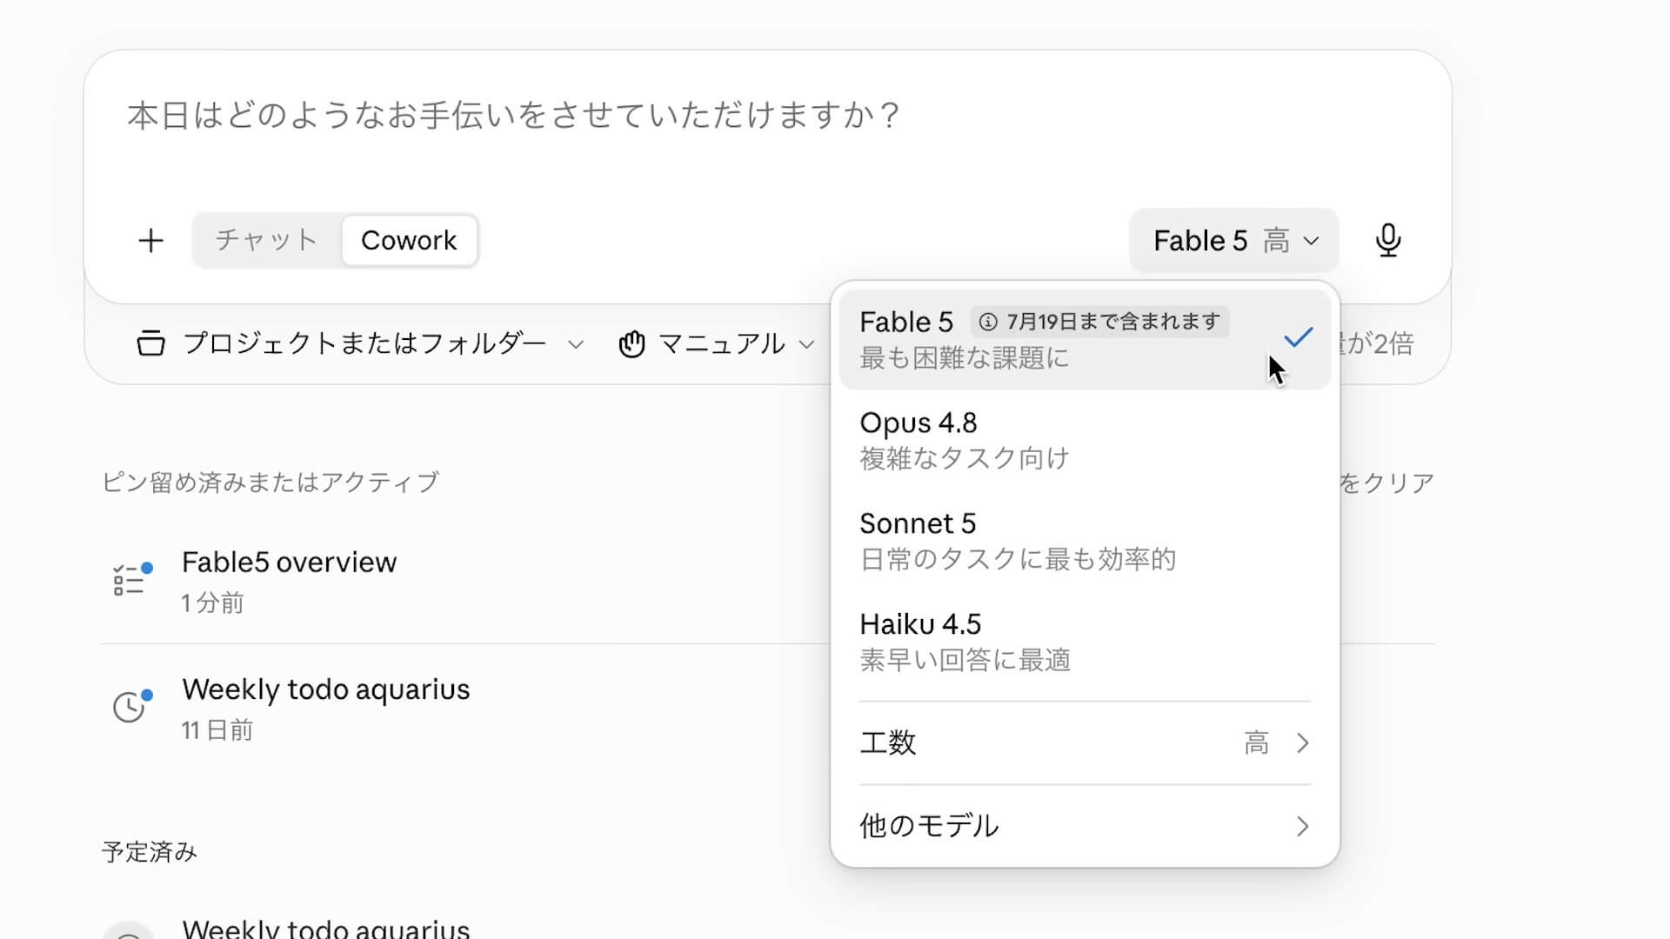The image size is (1670, 939).
Task: Click the 最も困難な課題に description text
Action: point(964,358)
